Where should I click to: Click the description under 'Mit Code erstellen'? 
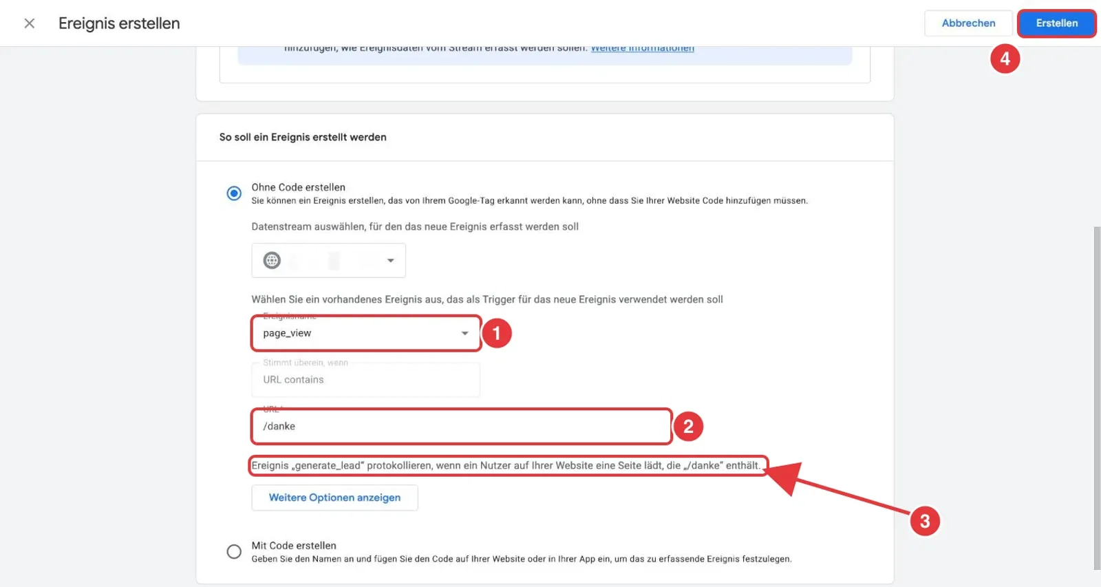tap(522, 559)
